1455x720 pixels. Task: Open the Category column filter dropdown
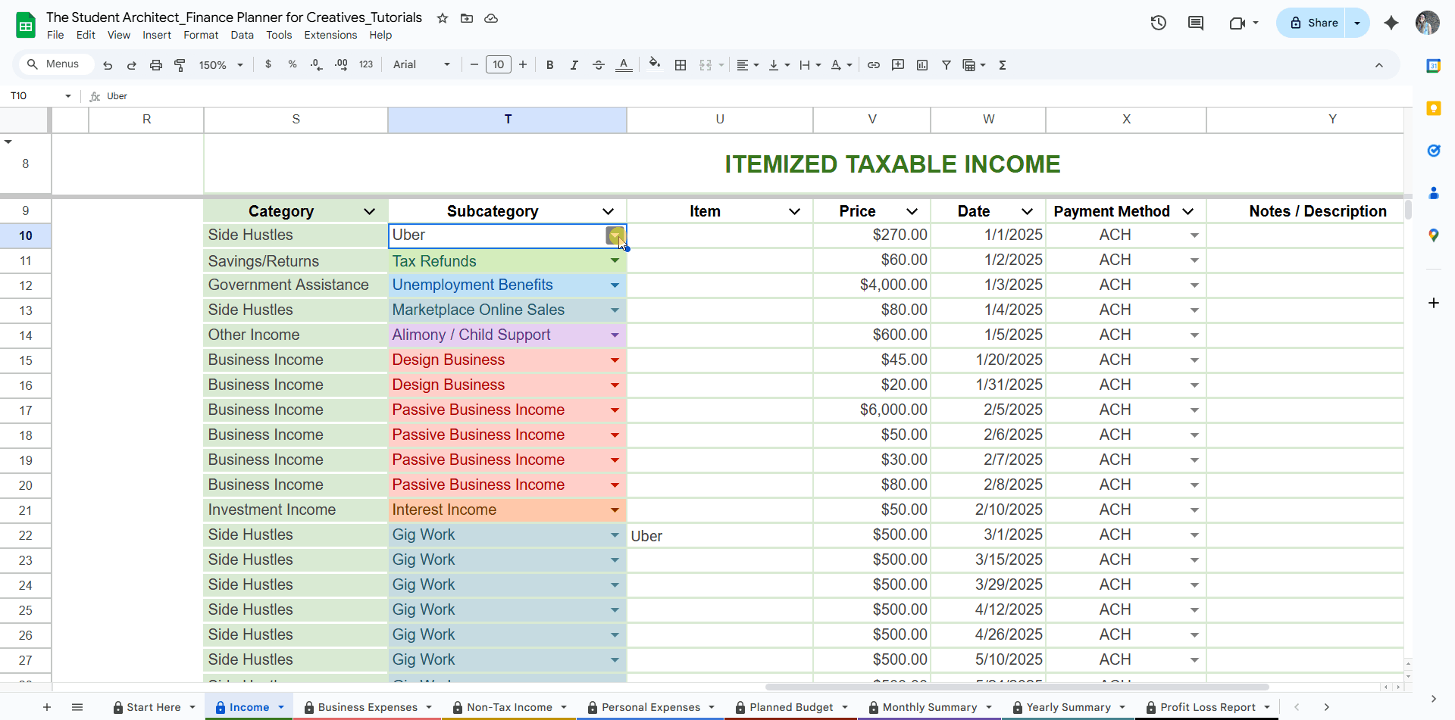[369, 211]
